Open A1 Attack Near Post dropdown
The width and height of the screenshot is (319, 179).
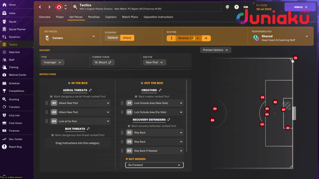tap(80, 103)
